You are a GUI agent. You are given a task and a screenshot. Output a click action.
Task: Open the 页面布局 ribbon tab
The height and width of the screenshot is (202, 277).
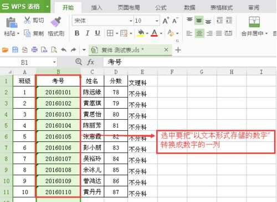tap(129, 8)
